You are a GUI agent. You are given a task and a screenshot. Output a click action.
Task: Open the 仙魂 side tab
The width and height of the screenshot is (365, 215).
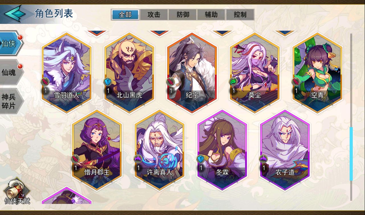(x=11, y=72)
